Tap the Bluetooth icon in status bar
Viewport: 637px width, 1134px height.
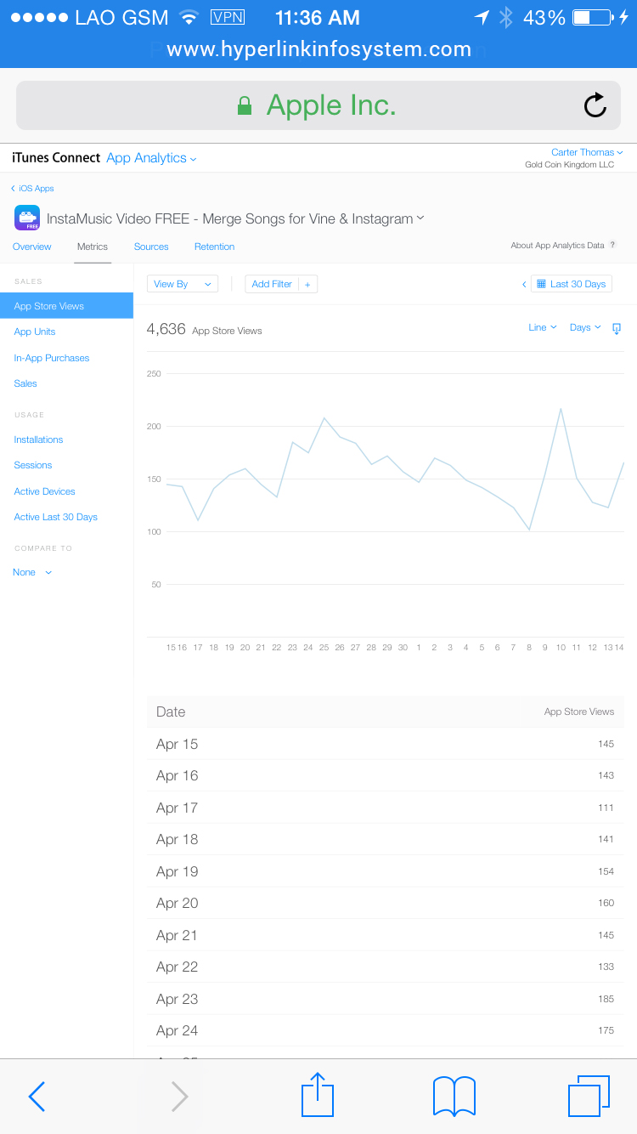point(506,17)
